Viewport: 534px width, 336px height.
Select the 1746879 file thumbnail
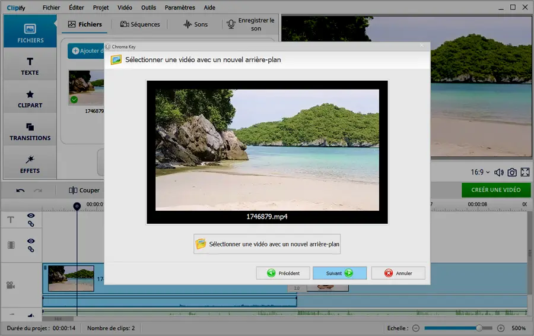[x=86, y=88]
